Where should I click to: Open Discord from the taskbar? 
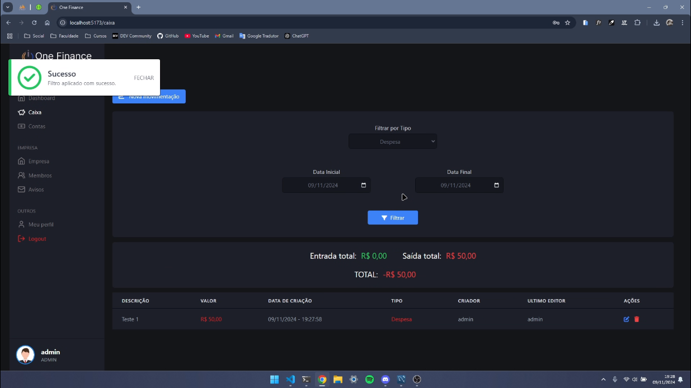pyautogui.click(x=385, y=379)
